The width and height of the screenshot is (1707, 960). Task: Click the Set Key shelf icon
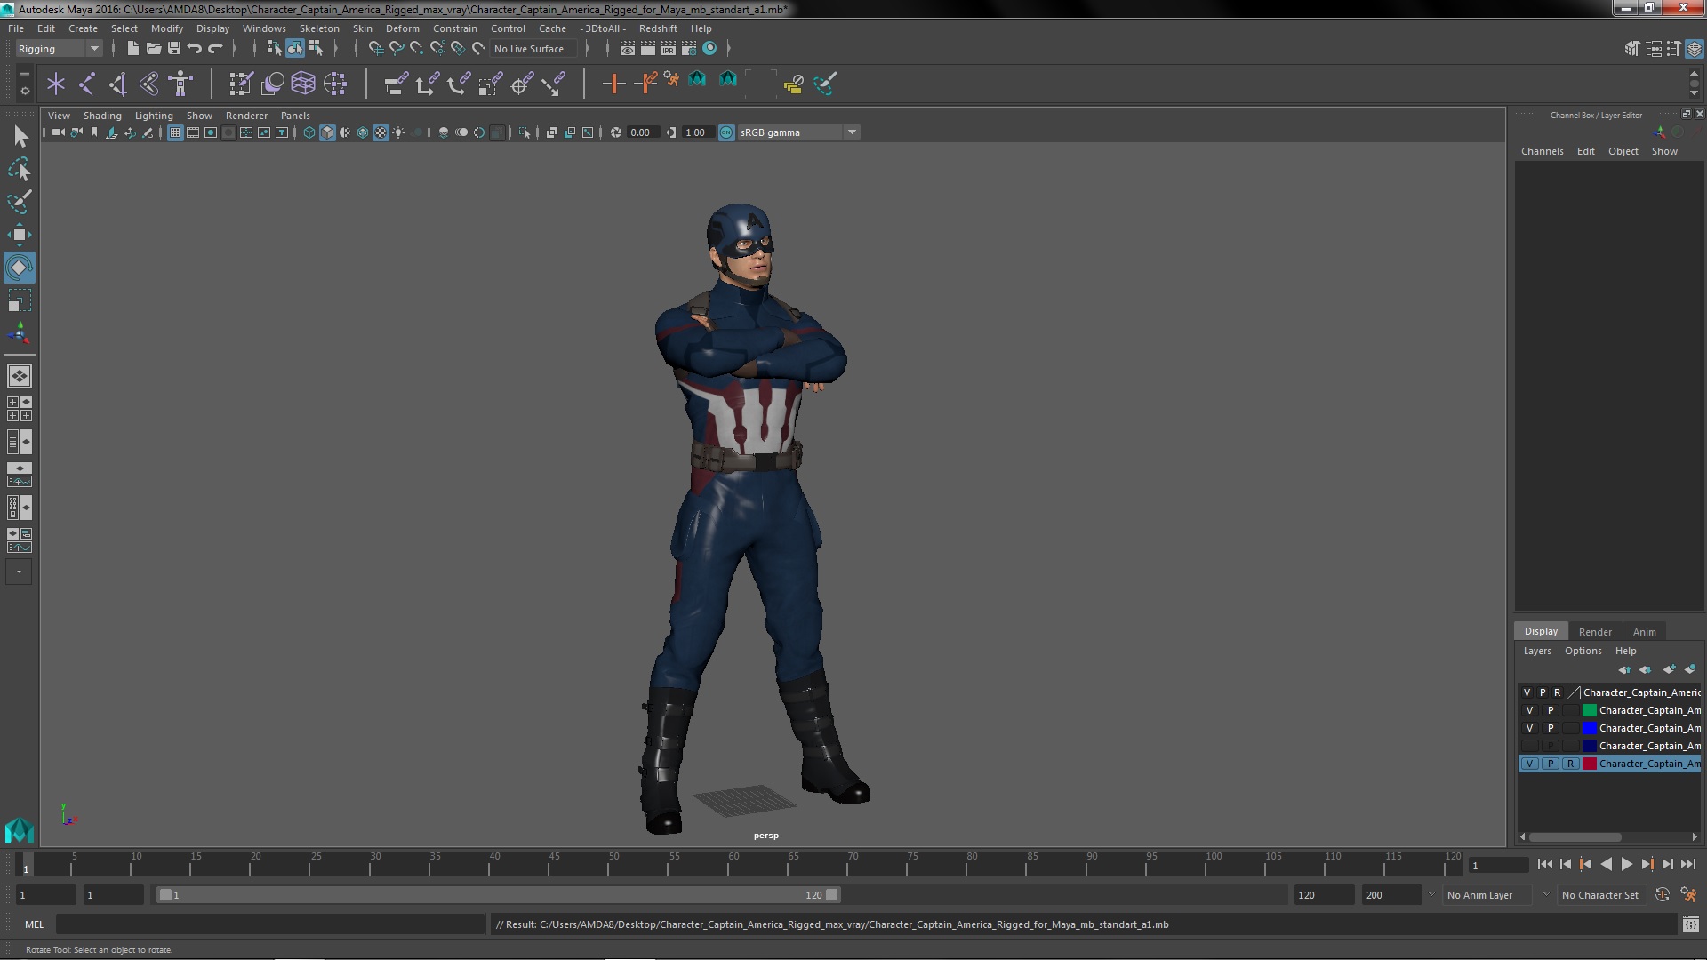(x=613, y=84)
